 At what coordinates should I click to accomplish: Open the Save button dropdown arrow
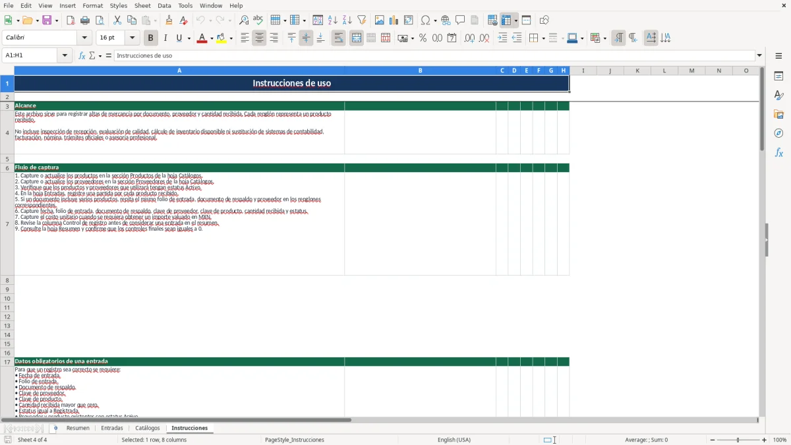[x=56, y=20]
